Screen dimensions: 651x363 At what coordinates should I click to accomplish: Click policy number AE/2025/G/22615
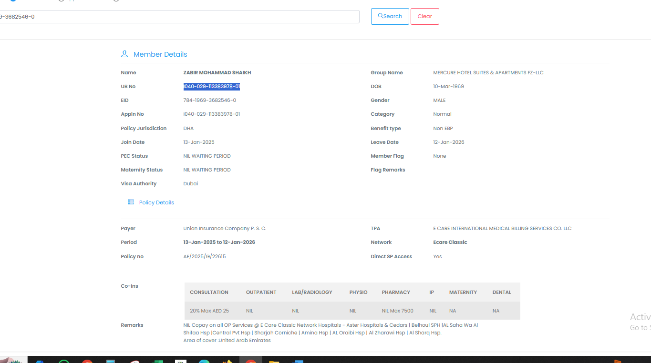(204, 256)
